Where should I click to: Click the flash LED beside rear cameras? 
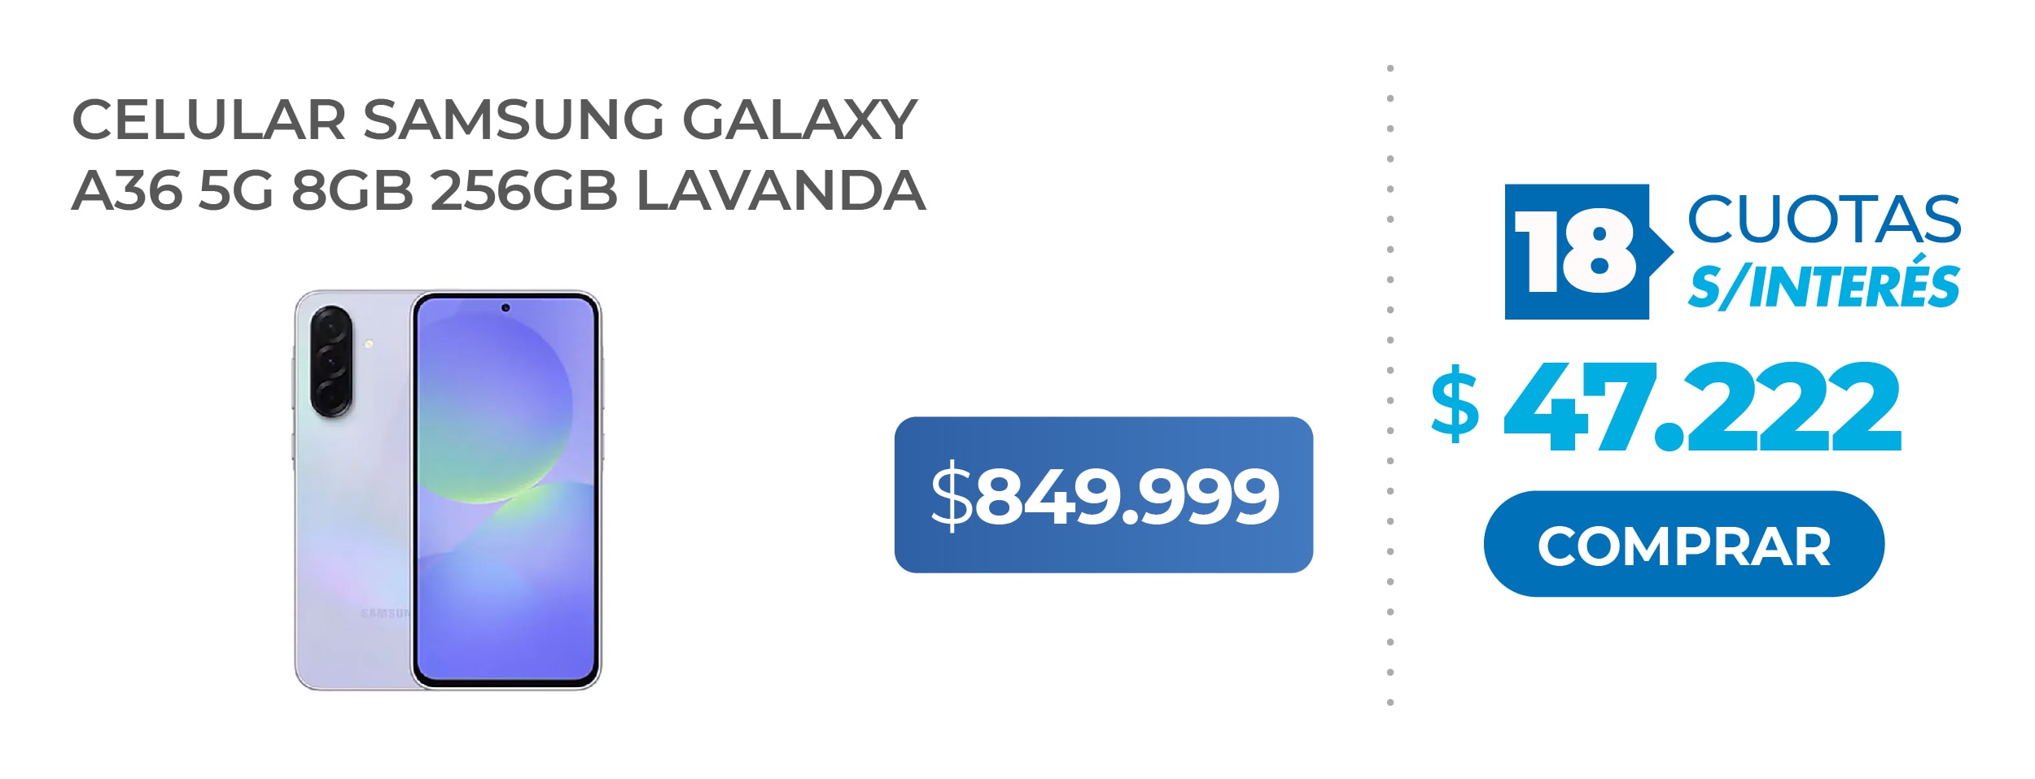coord(369,344)
